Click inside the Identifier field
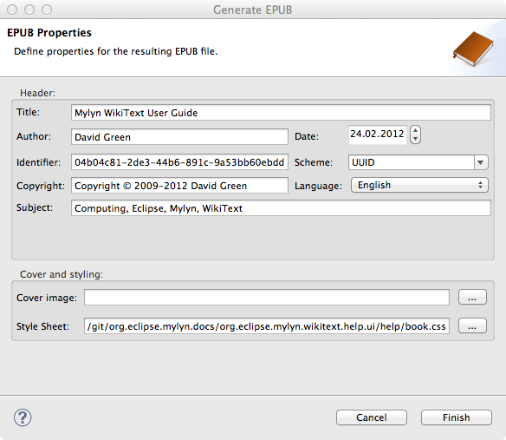This screenshot has height=440, width=506. pos(179,162)
